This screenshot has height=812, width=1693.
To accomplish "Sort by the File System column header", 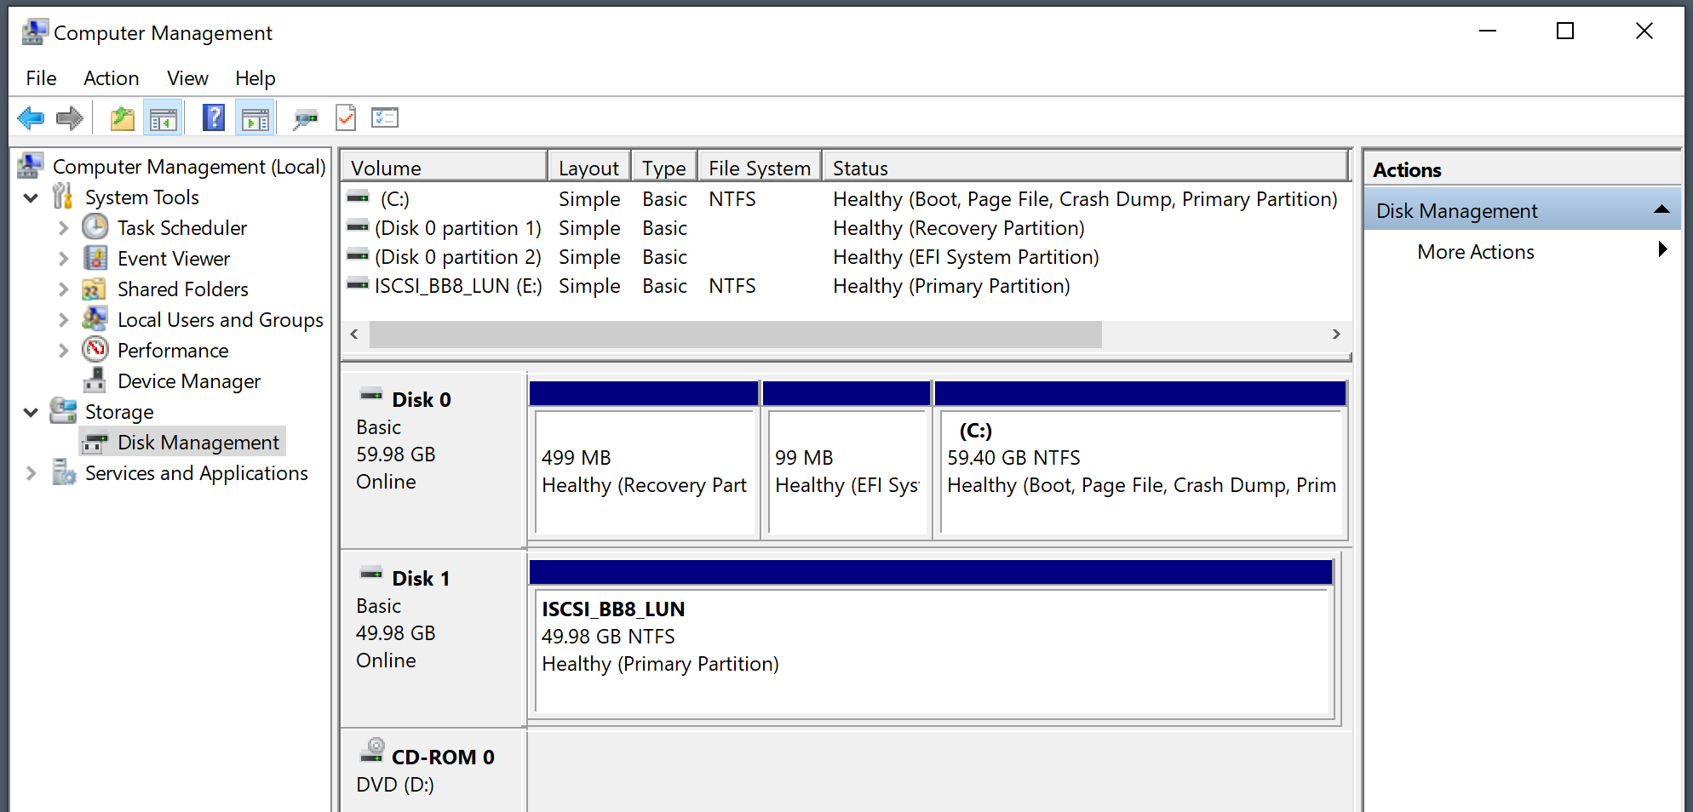I will [760, 167].
